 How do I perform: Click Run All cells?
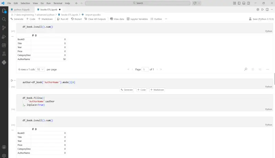tap(63, 19)
